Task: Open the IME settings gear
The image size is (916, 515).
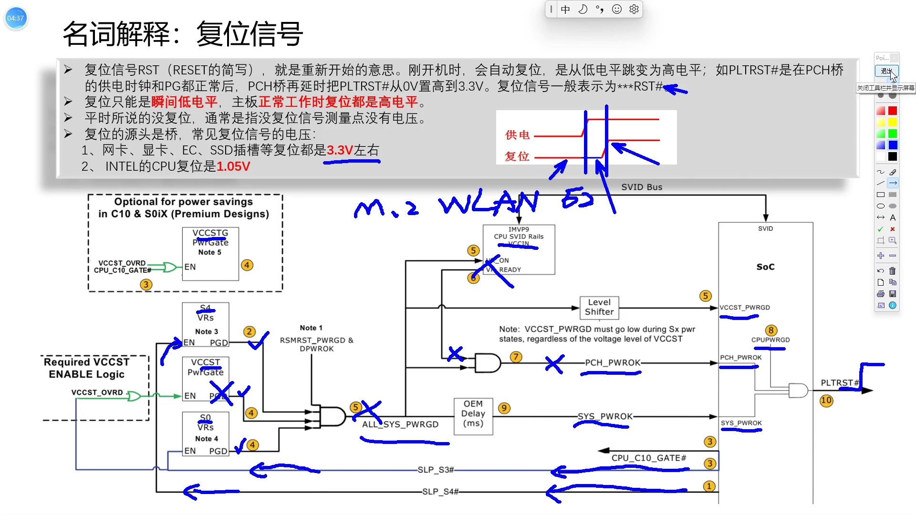Action: click(634, 10)
